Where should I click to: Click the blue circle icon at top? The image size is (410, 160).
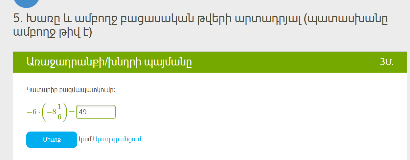pyautogui.click(x=27, y=3)
